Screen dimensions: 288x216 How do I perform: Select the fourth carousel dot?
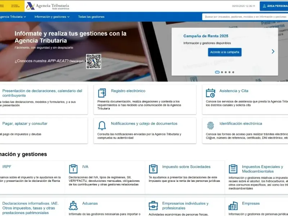[229, 72]
